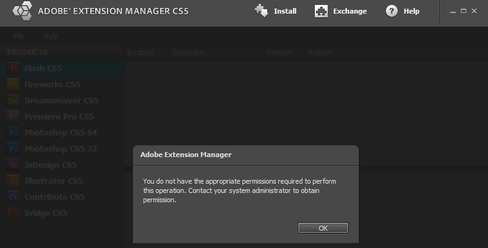Open the File menu
The width and height of the screenshot is (488, 248).
19,36
